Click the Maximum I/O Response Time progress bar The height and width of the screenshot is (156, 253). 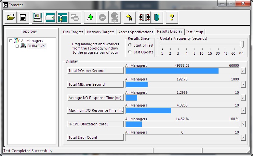(182, 111)
